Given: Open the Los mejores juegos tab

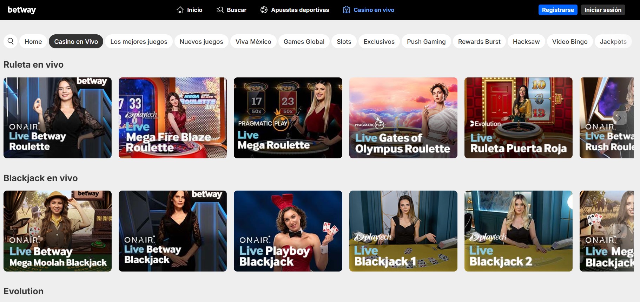Looking at the screenshot, I should pos(139,41).
